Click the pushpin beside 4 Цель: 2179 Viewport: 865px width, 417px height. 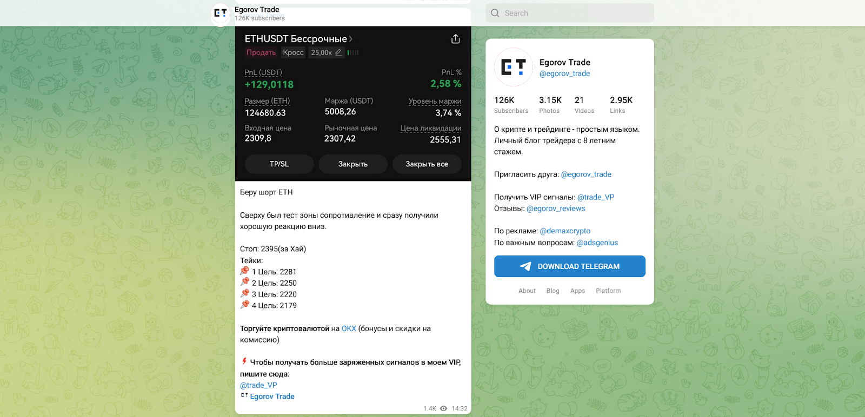[x=245, y=305]
